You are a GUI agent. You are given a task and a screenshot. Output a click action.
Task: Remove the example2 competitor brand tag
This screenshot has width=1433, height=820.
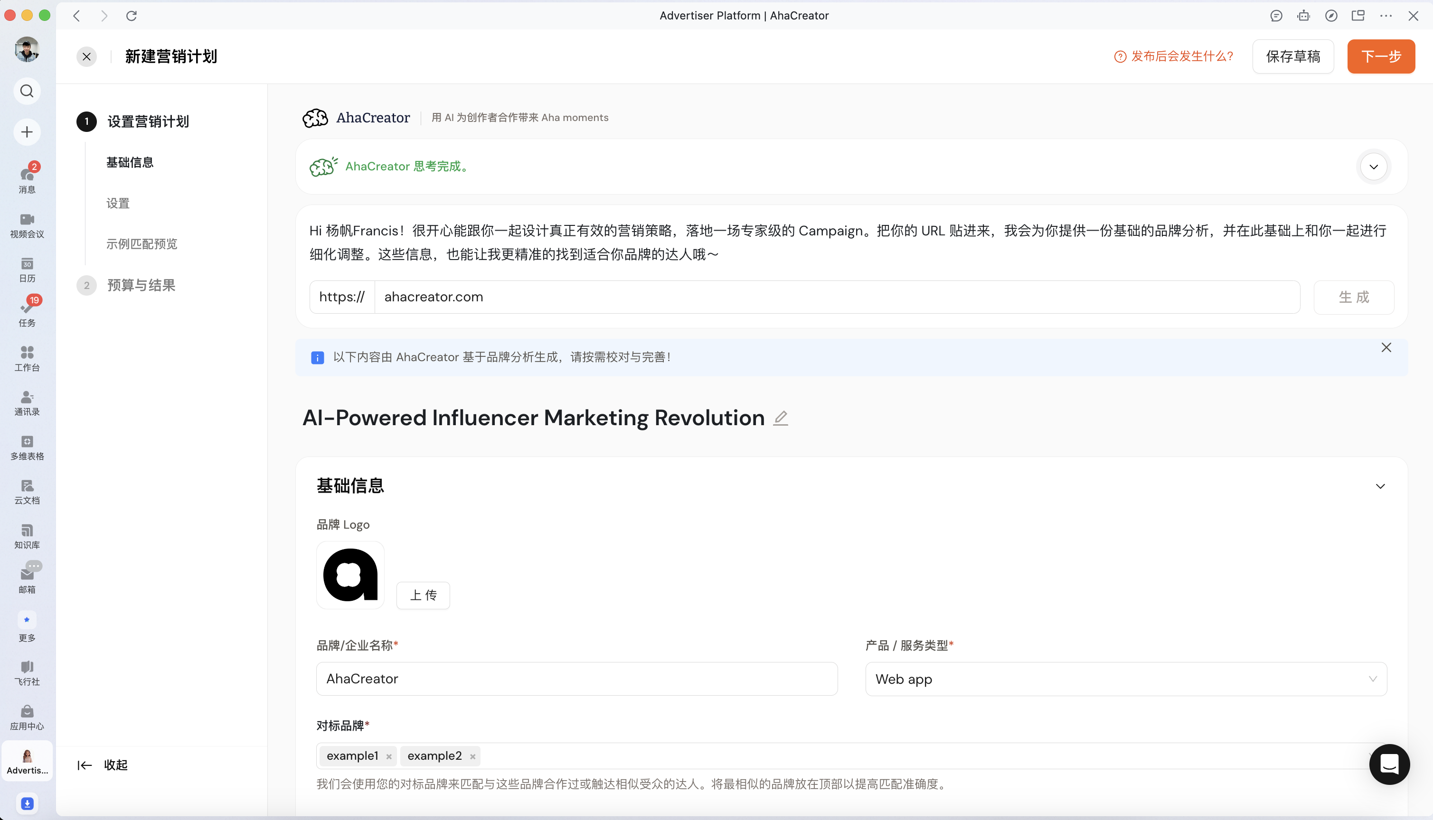[x=473, y=756]
